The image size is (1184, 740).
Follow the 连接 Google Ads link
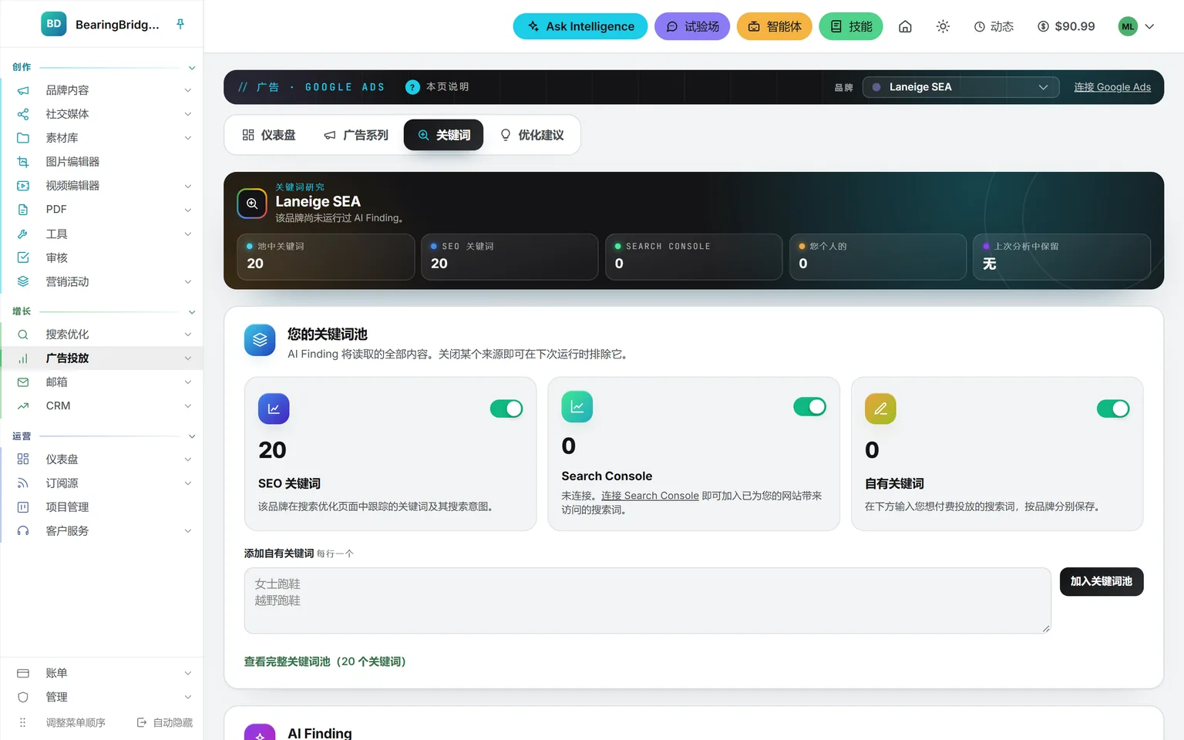point(1112,87)
